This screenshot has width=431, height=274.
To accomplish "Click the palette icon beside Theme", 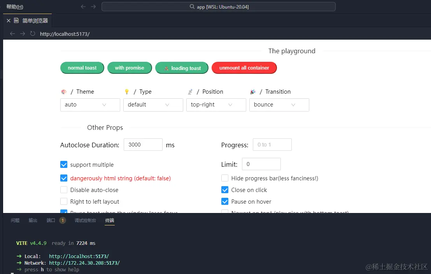I will coord(64,92).
